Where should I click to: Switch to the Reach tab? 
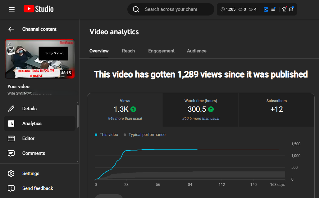coord(128,51)
